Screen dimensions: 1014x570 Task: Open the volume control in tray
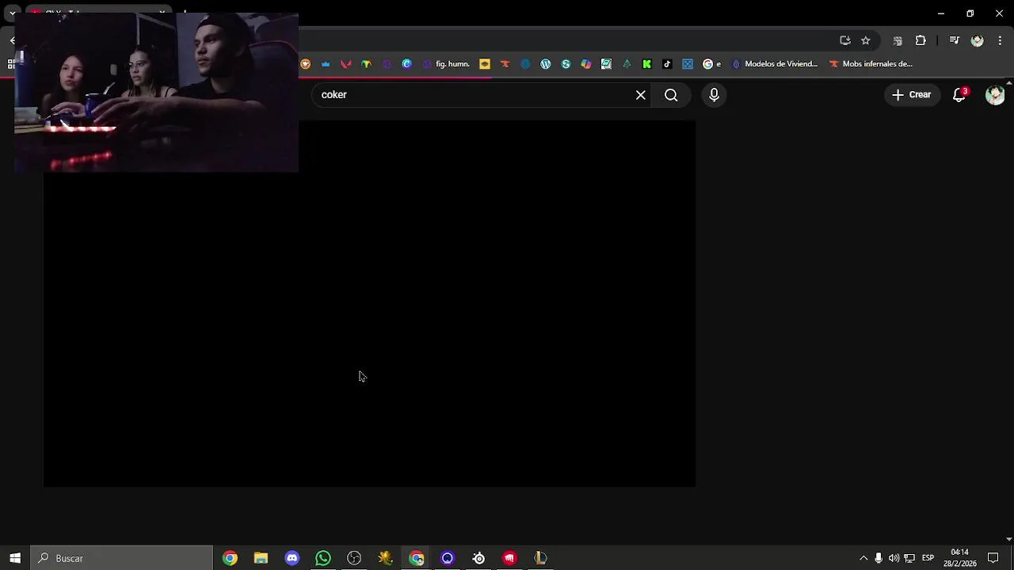(894, 558)
